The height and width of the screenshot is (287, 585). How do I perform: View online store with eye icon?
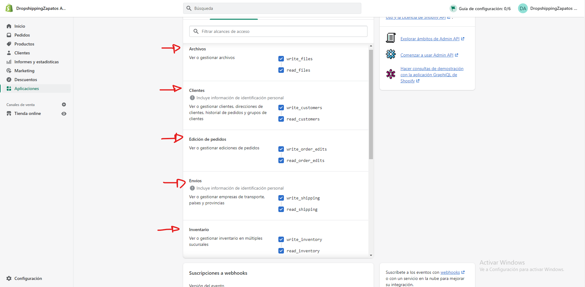click(x=64, y=114)
